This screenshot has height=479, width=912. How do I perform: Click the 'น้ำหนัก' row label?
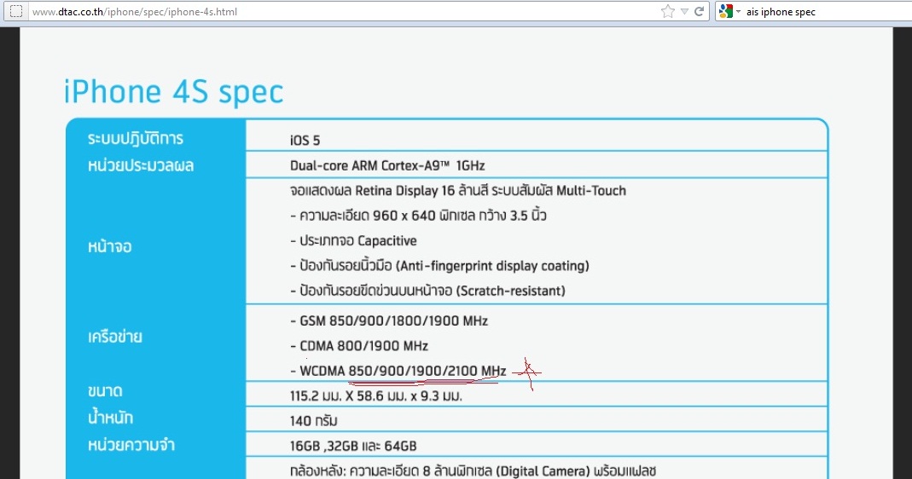[111, 418]
